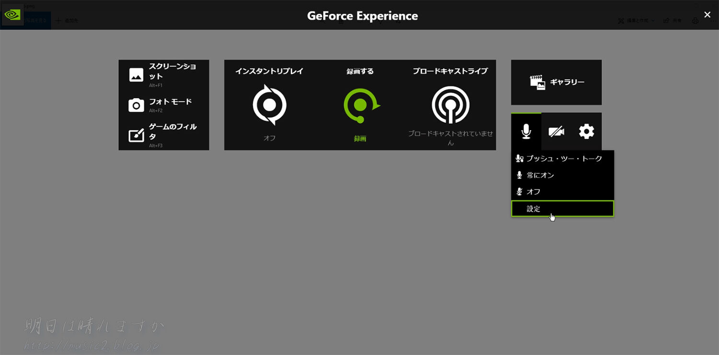The image size is (719, 355).
Task: Toggle the microphone menu icon
Action: click(x=526, y=132)
